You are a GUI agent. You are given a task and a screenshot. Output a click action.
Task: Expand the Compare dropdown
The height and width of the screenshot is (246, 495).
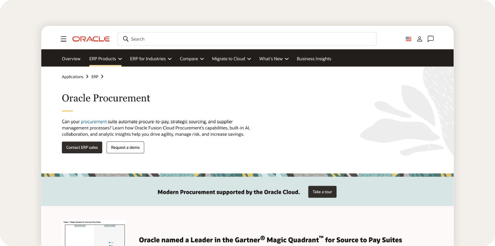tap(192, 59)
